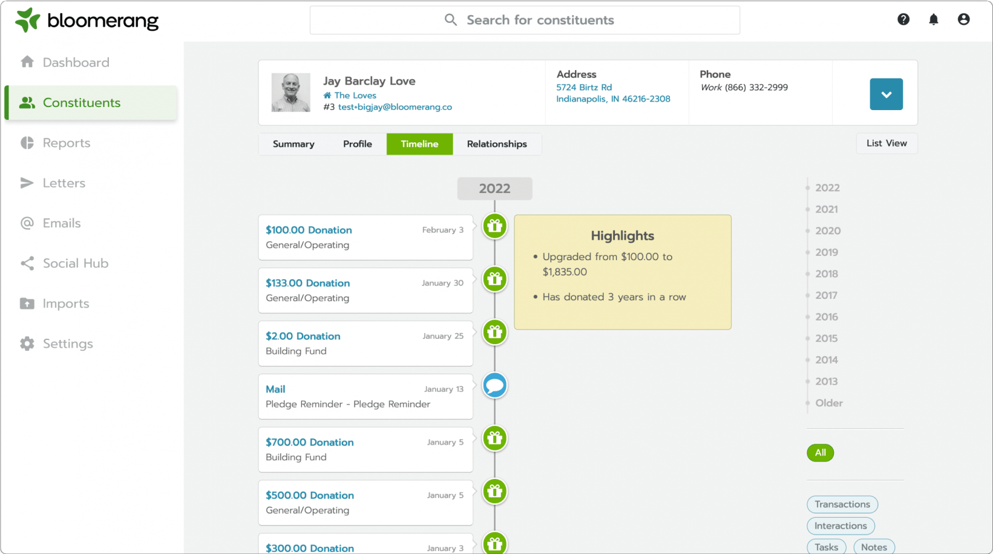Open the notifications bell

pyautogui.click(x=934, y=19)
